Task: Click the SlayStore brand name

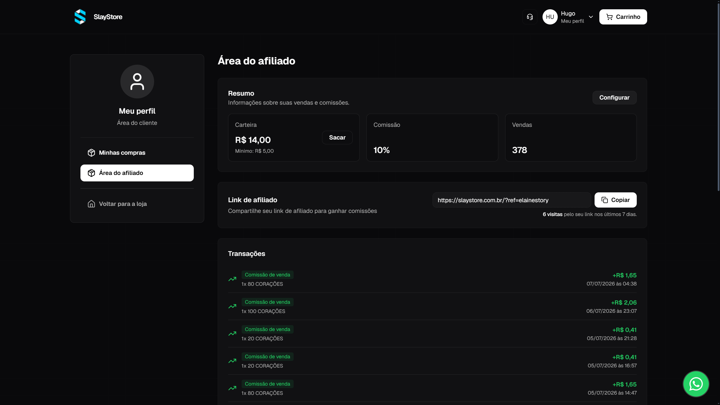Action: pos(108,17)
